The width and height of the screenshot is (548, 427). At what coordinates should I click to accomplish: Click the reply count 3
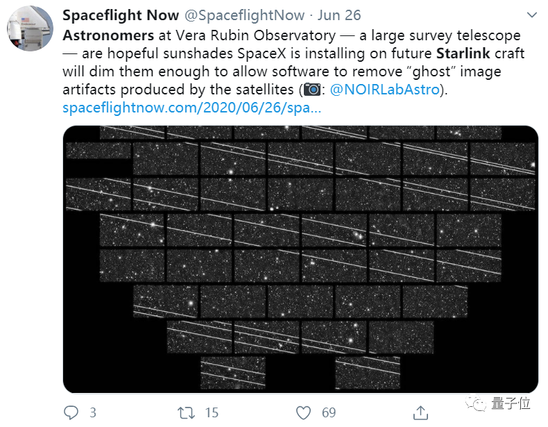tap(92, 412)
